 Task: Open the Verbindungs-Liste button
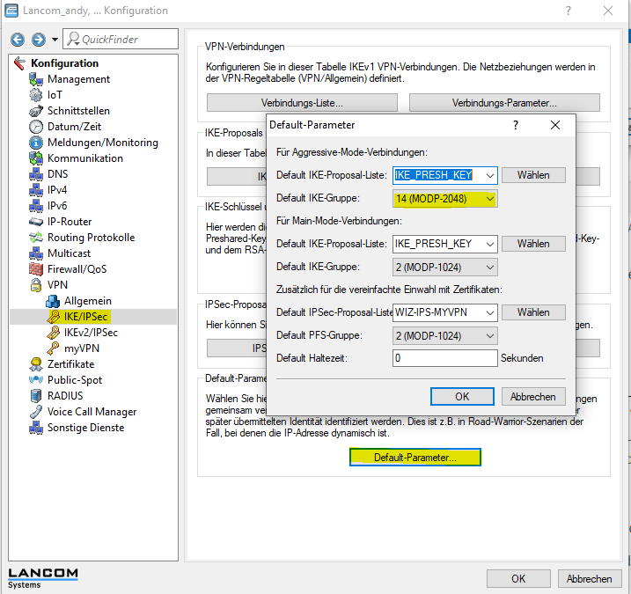[302, 103]
